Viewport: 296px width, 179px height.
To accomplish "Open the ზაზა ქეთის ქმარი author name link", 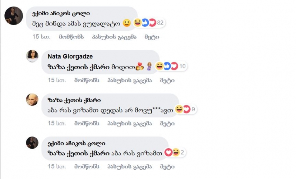I will 74,100.
